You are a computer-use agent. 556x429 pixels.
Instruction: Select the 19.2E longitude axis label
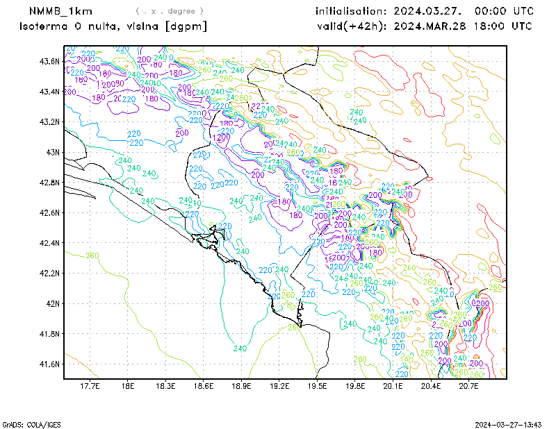point(279,386)
